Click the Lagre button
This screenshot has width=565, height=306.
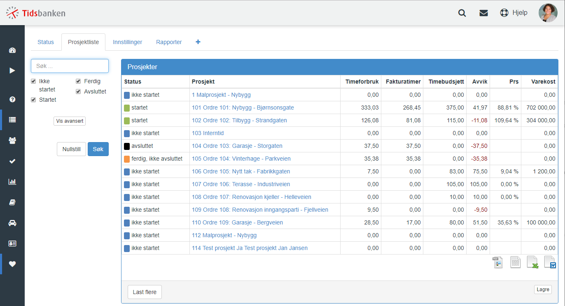[x=543, y=290]
